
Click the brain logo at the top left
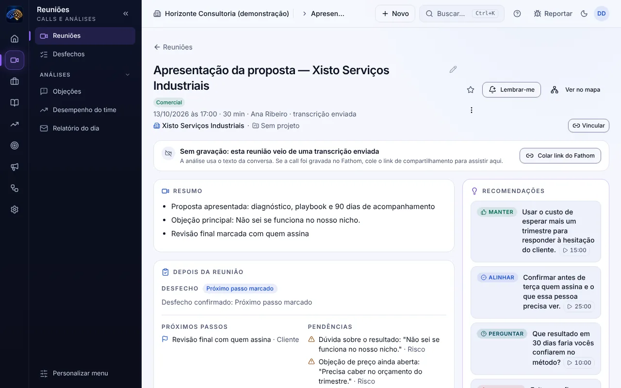pyautogui.click(x=15, y=14)
